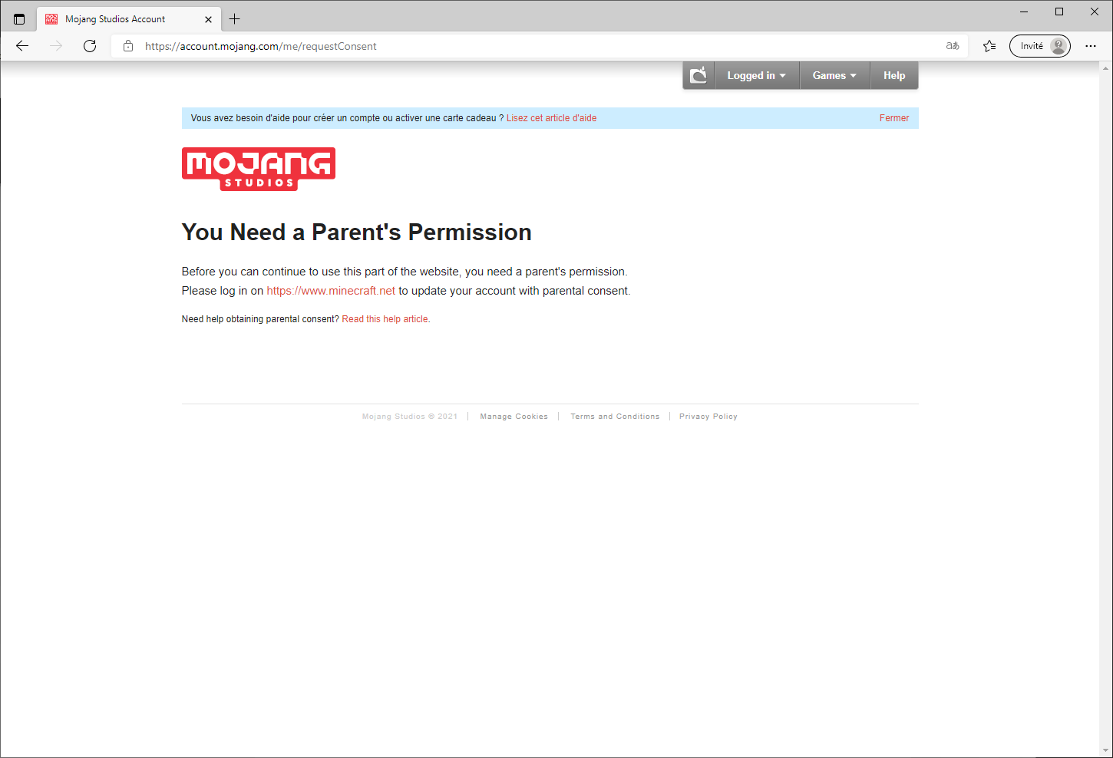This screenshot has width=1113, height=758.
Task: Reload the page with refresh icon
Action: (x=90, y=46)
